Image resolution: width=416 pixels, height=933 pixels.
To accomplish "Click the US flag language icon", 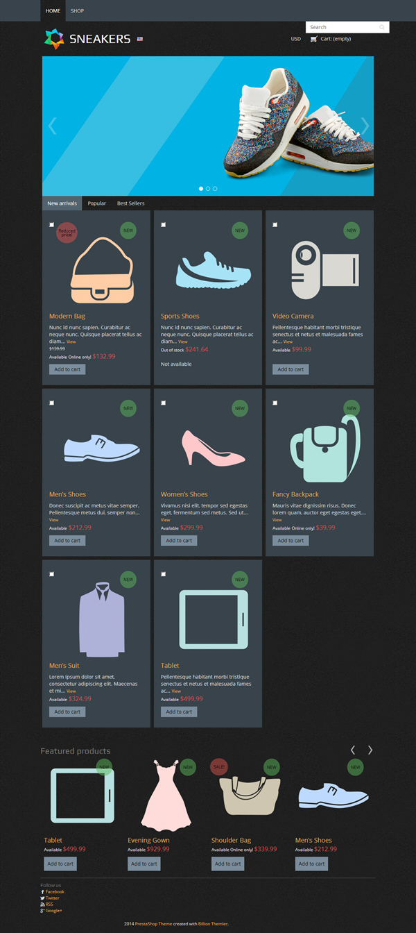I will coord(140,39).
